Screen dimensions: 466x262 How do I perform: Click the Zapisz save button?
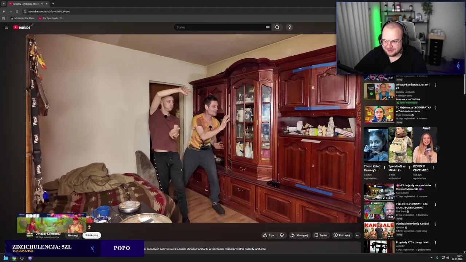[x=321, y=235]
